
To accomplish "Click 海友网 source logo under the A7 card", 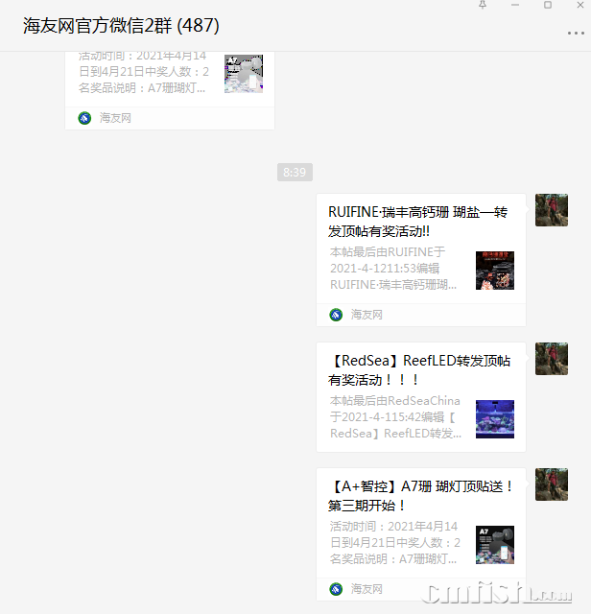I will (336, 589).
